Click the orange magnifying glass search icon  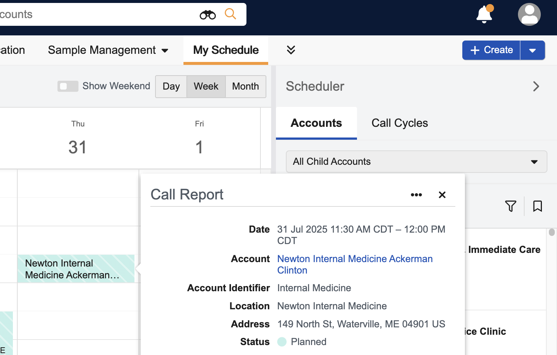pyautogui.click(x=230, y=14)
